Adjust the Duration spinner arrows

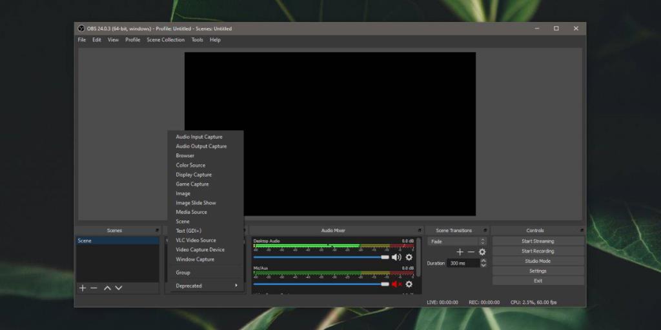(483, 263)
